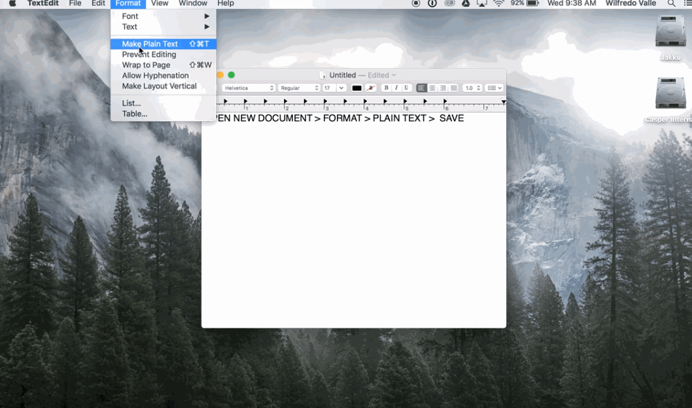The height and width of the screenshot is (408, 692).
Task: Open the Window menu
Action: click(193, 3)
